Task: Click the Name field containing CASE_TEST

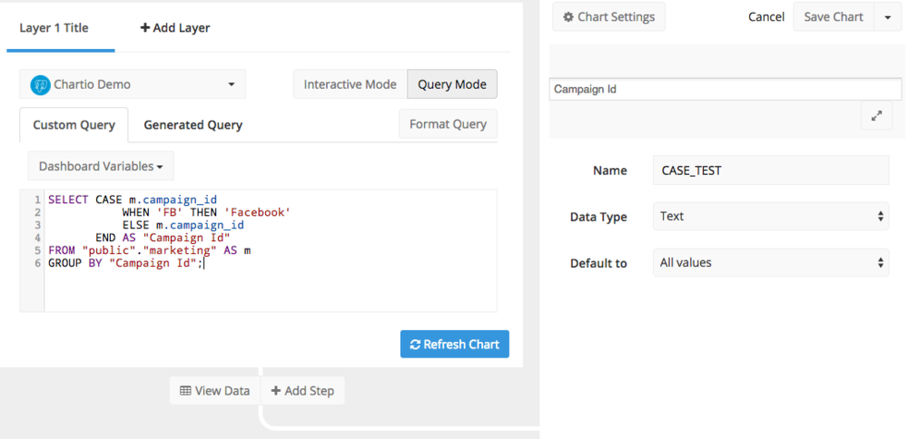Action: coord(771,170)
